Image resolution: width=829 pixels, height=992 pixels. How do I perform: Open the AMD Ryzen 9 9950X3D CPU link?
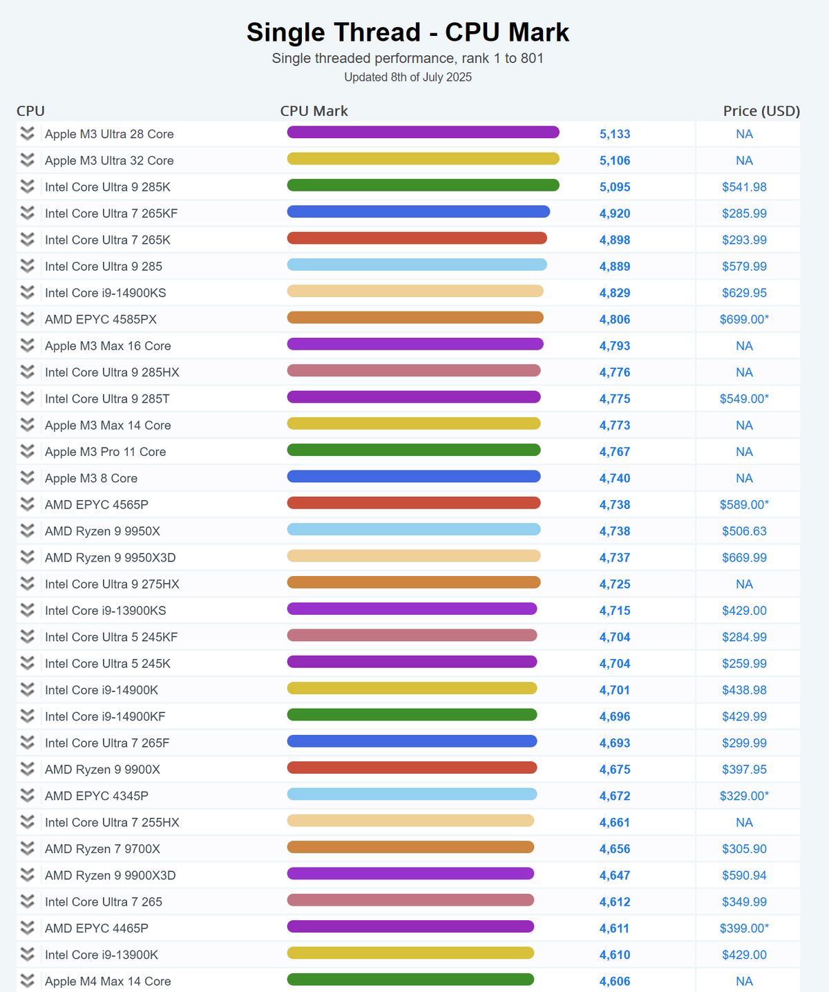coord(111,557)
